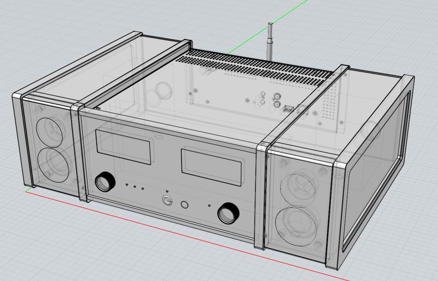This screenshot has width=438, height=281.
Task: Select the antenna on the model's rear
Action: pos(270,42)
